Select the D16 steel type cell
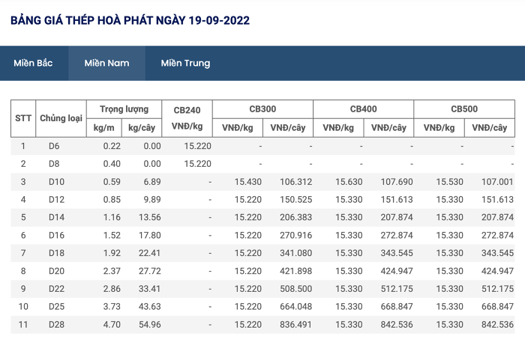 [x=56, y=236]
